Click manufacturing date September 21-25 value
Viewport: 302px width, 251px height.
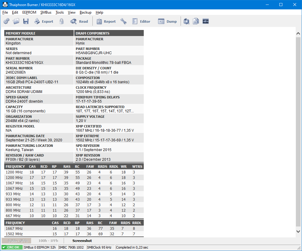click(x=34, y=140)
